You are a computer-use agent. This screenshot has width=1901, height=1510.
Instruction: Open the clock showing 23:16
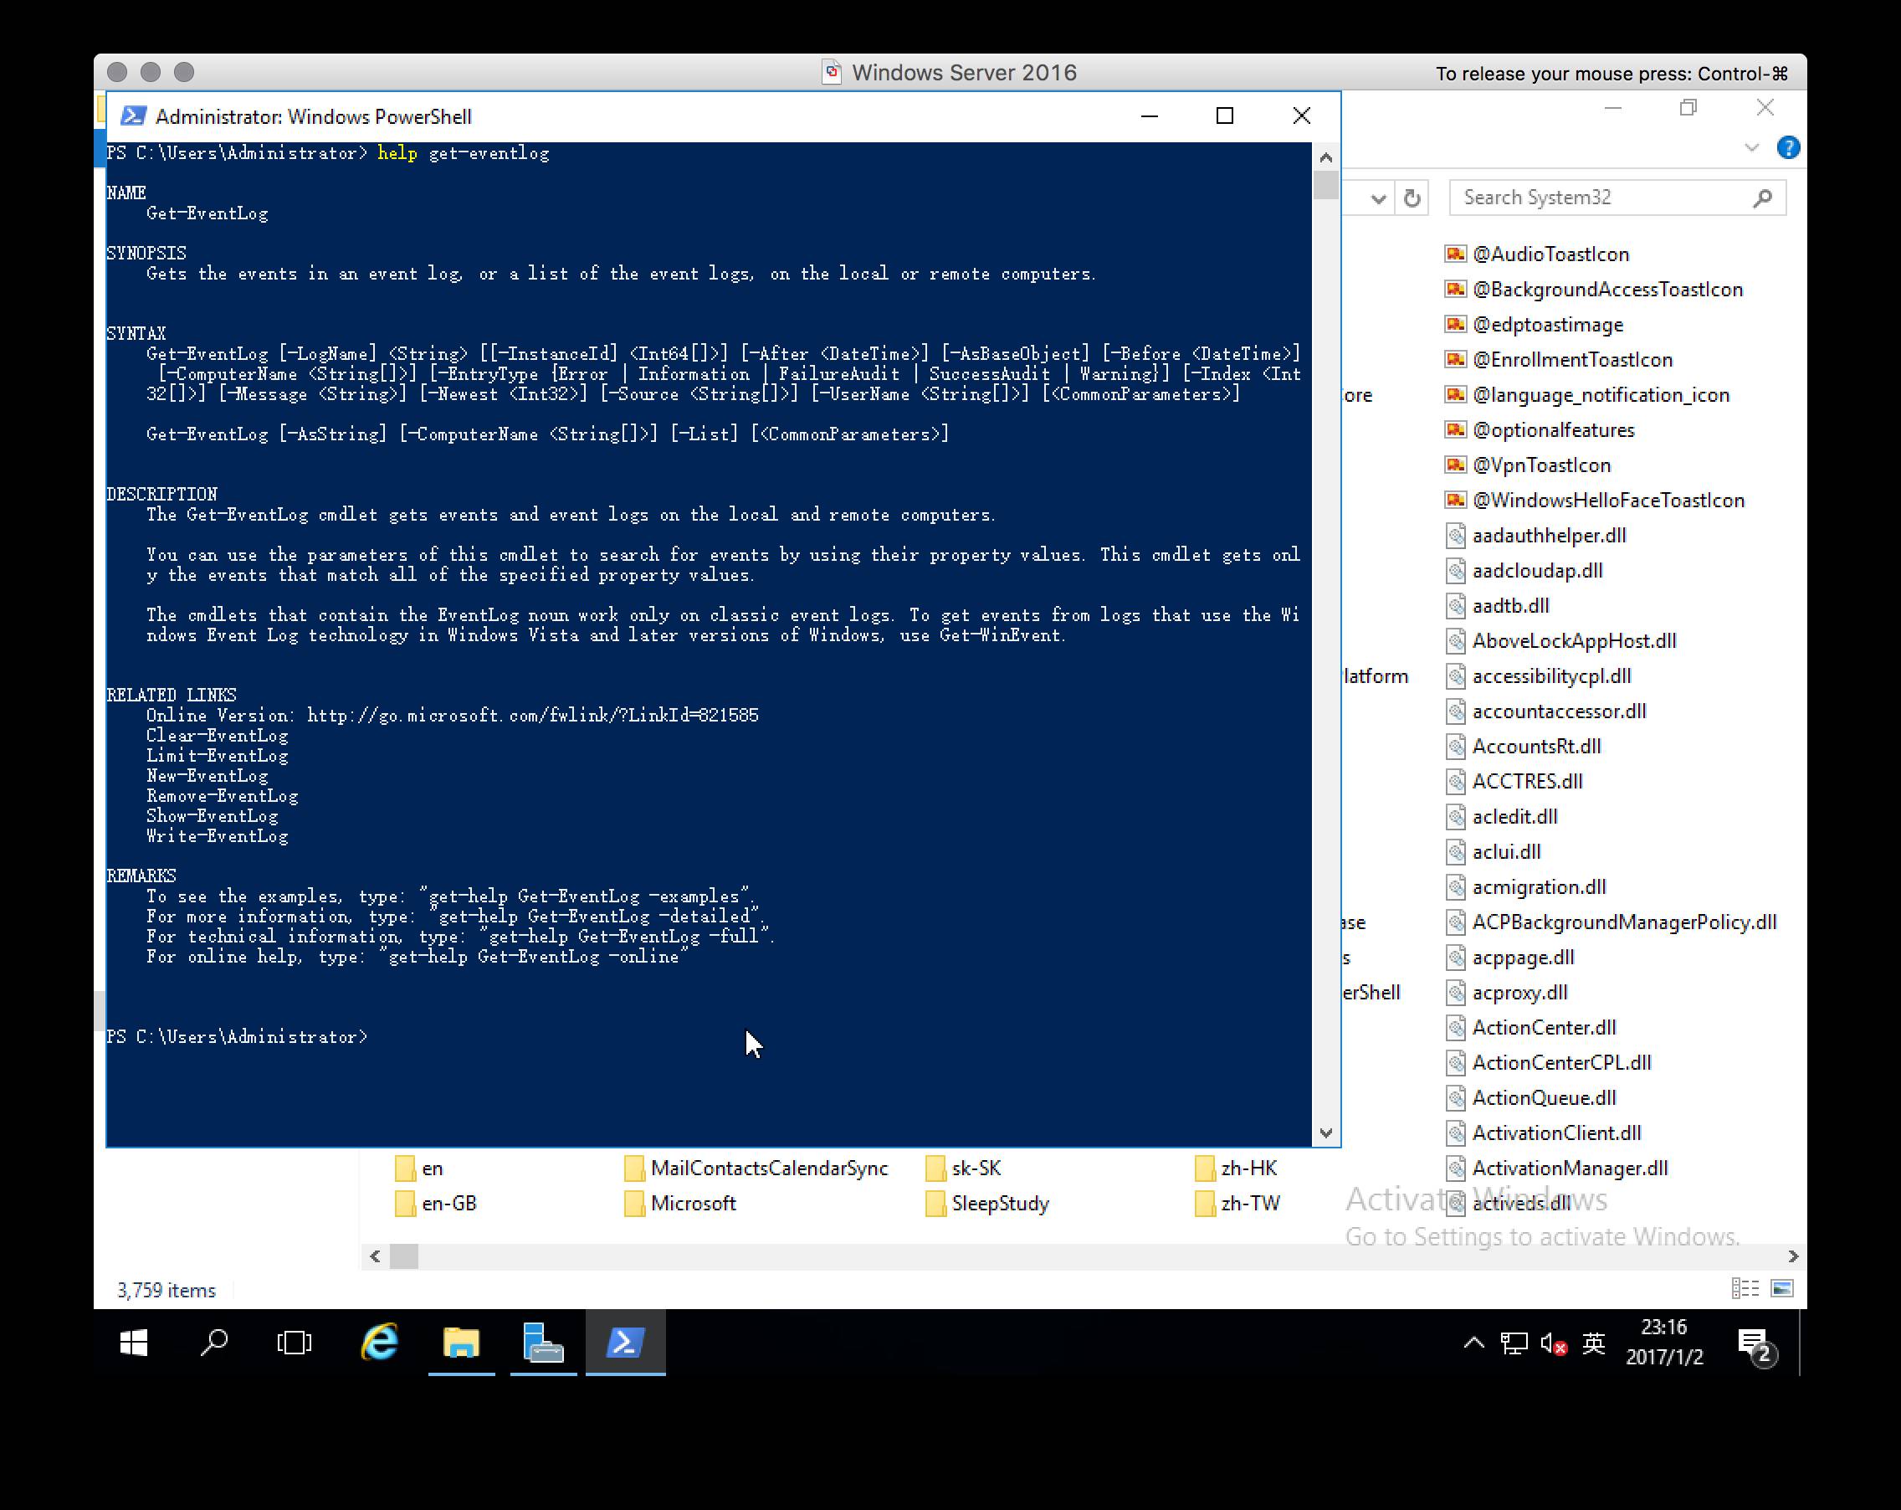(x=1664, y=1342)
